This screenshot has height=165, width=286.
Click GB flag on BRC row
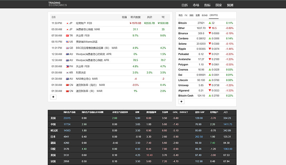[x=67, y=48]
